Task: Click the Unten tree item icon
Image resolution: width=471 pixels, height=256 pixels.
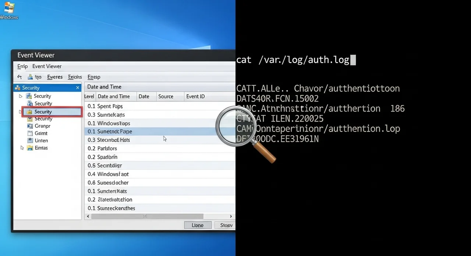Action: point(30,140)
